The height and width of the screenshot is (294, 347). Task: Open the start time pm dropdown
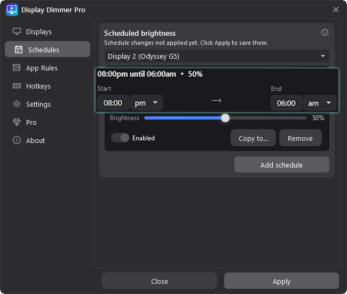(147, 103)
